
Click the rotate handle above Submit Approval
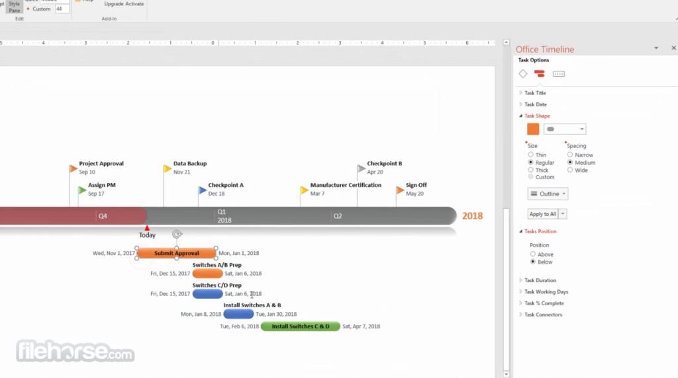(x=177, y=235)
